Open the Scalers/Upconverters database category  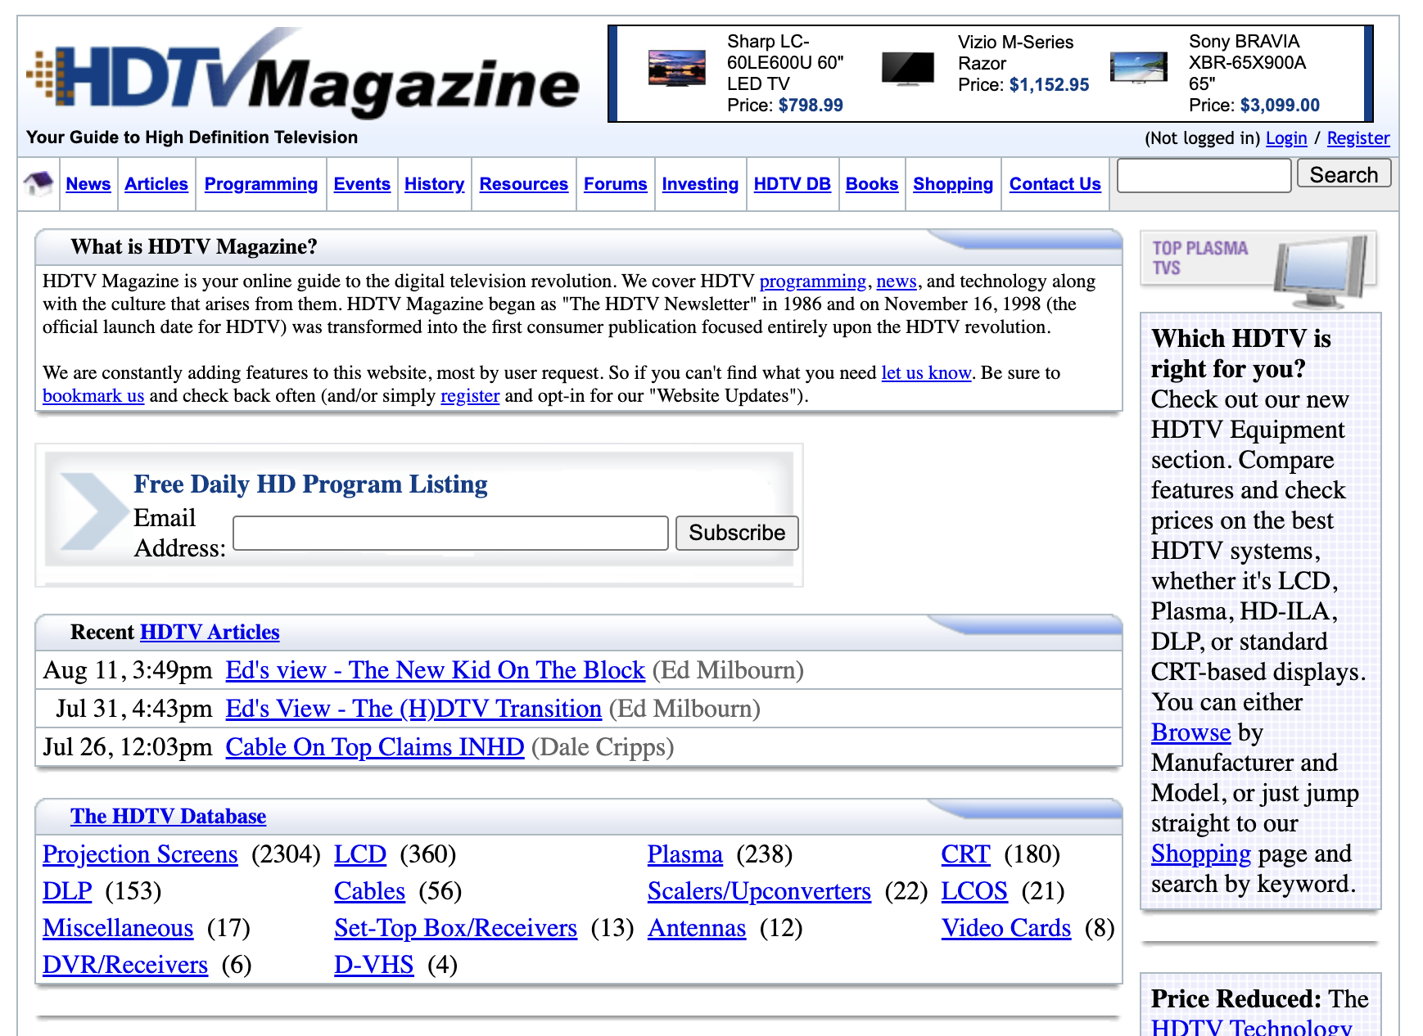pos(758,891)
